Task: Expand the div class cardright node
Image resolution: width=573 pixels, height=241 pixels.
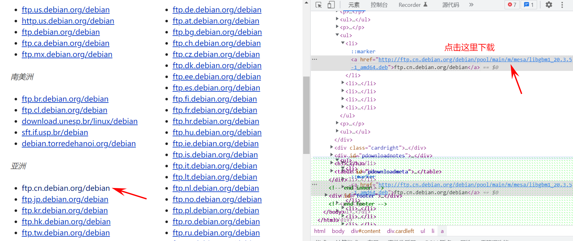Action: pos(332,147)
